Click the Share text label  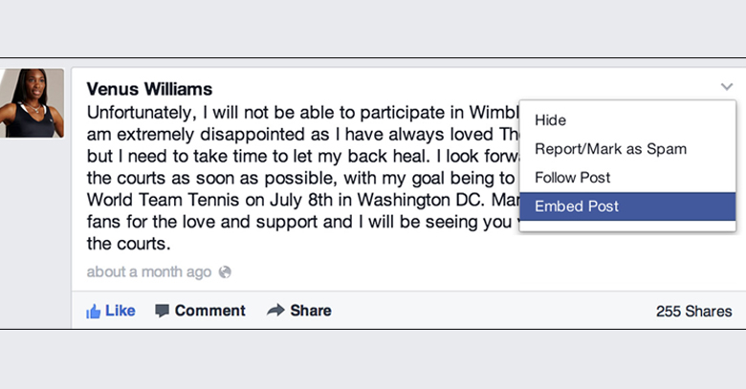coord(311,311)
